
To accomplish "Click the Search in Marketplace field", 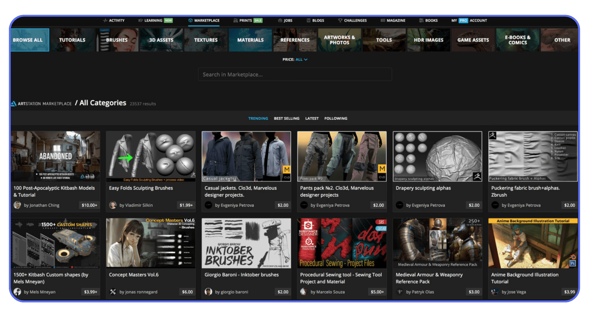I will tap(295, 75).
